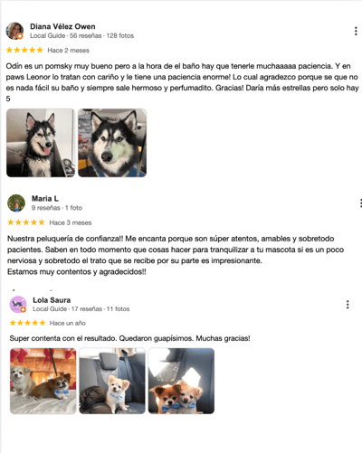The image size is (362, 453).
Task: Click 'Local Guide · 56 reseñas · 128 fotos' text
Action: [81, 36]
